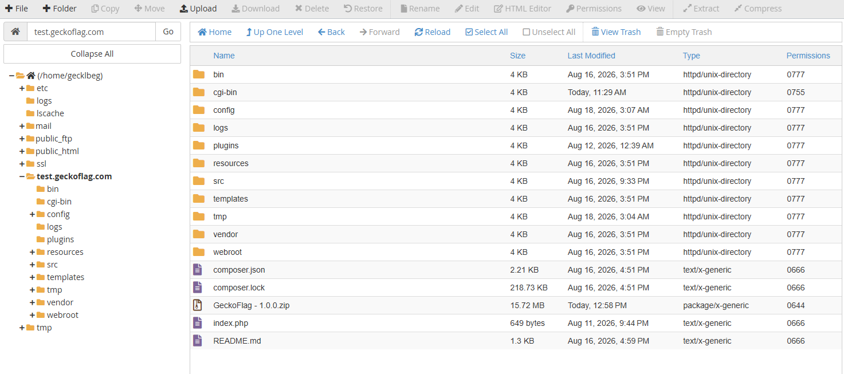Select plugins in the folder tree
844x374 pixels.
coord(60,239)
